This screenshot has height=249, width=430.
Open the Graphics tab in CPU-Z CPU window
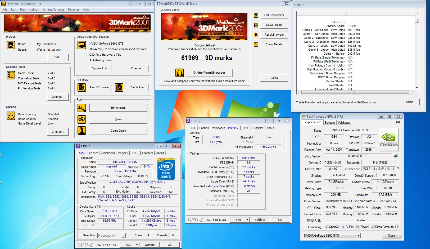click(147, 153)
